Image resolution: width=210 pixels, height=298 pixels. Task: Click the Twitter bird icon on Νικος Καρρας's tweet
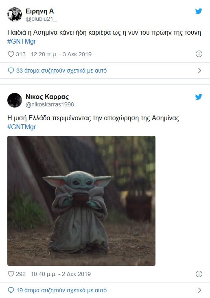click(x=199, y=97)
